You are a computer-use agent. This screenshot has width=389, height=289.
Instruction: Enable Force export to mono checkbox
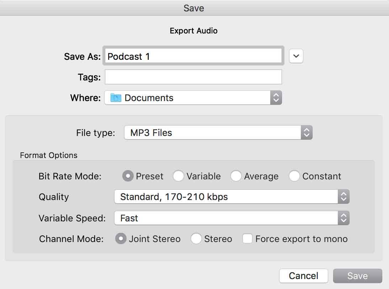point(247,238)
